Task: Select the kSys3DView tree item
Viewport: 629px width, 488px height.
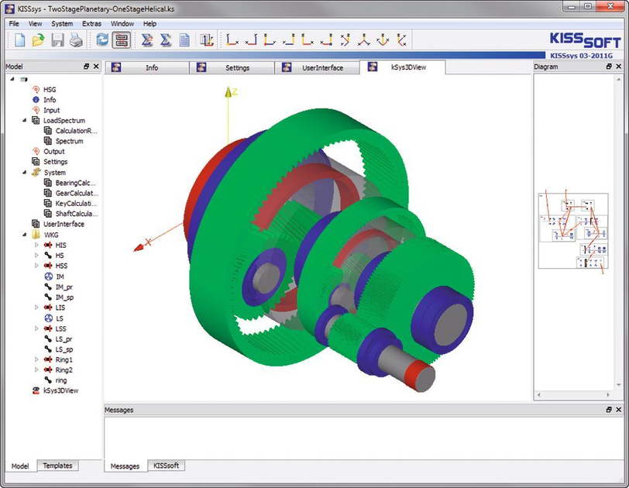Action: point(61,390)
